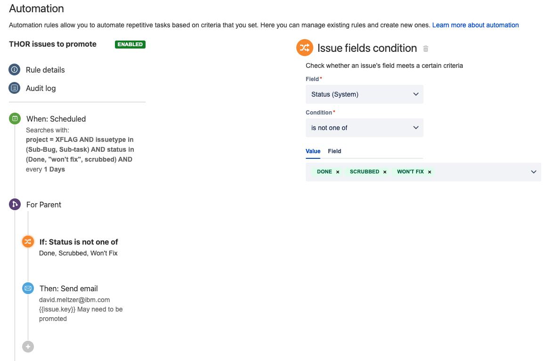Open the Field dropdown showing Status (System)

coord(364,94)
